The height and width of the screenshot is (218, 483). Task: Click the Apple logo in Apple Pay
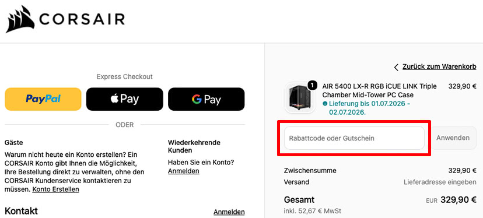(x=114, y=99)
